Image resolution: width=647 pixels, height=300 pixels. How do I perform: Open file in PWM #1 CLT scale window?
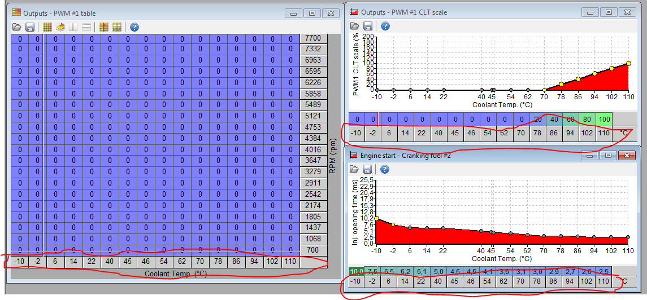coord(354,26)
